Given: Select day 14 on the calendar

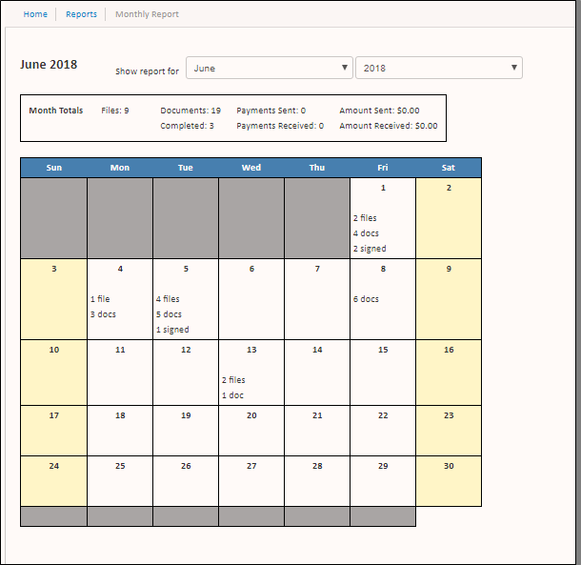Looking at the screenshot, I should coord(317,373).
